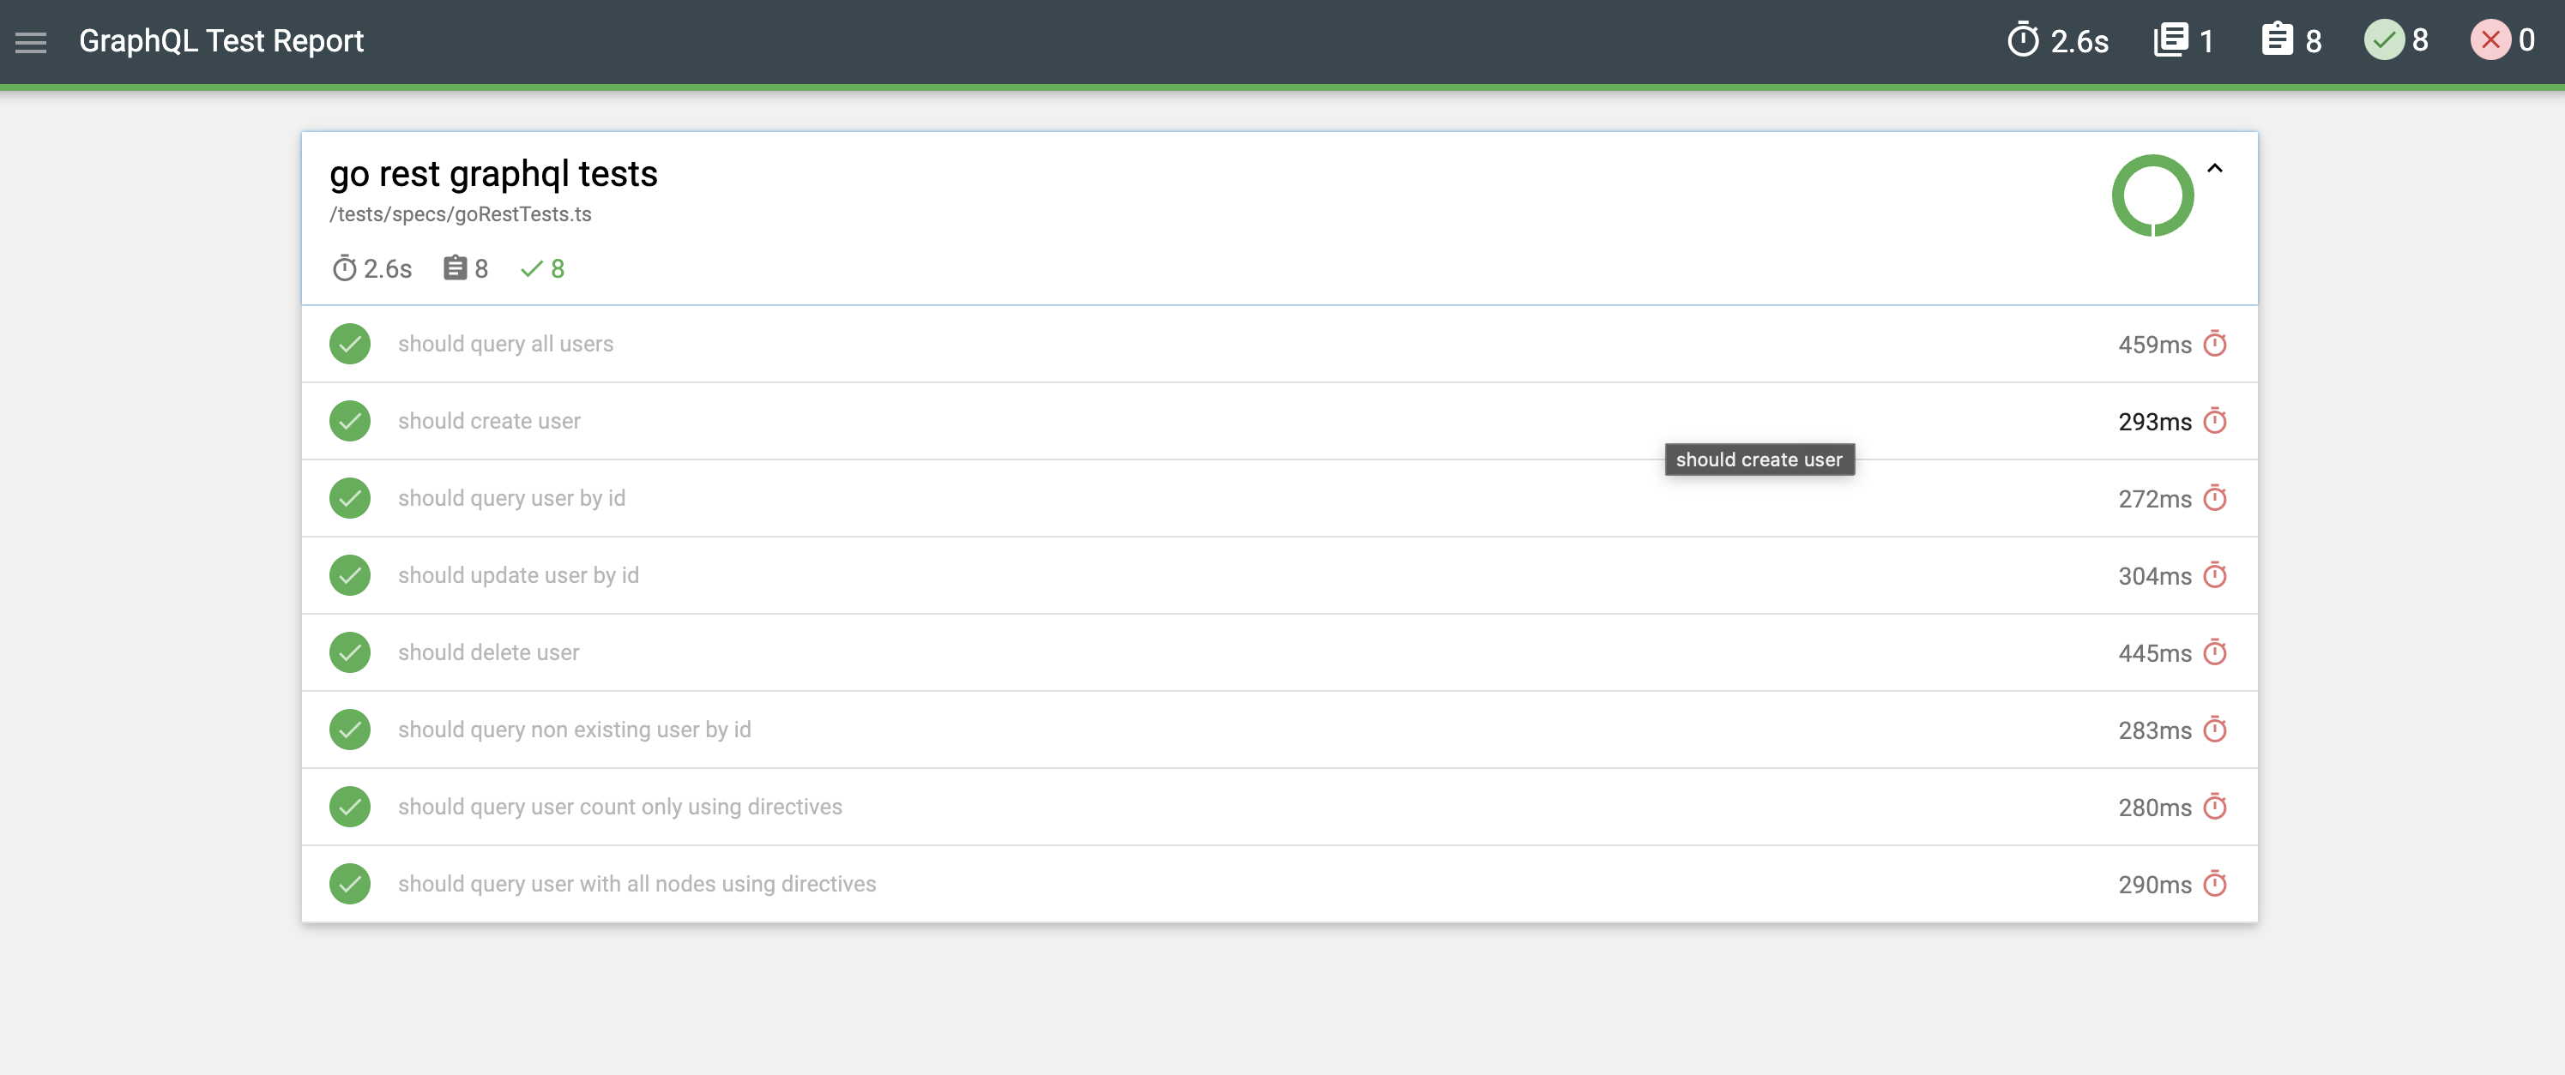
Task: Open test should delete user
Action: pyautogui.click(x=489, y=652)
